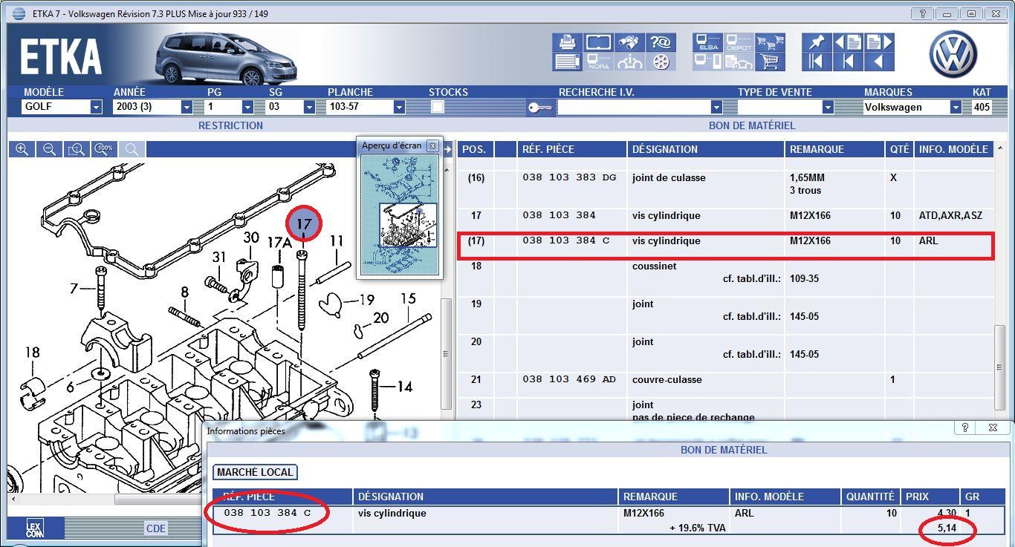Click price 5,14 in Informations pièces
This screenshot has height=547, width=1015.
(947, 528)
